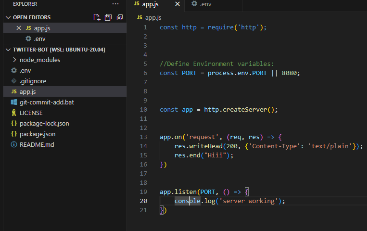Click the 'server working' string on line 20
Image resolution: width=367 pixels, height=231 pixels.
click(248, 201)
